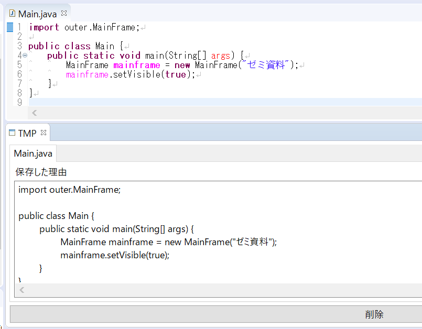
Task: Click the red args parameter in the editor
Action: (221, 56)
